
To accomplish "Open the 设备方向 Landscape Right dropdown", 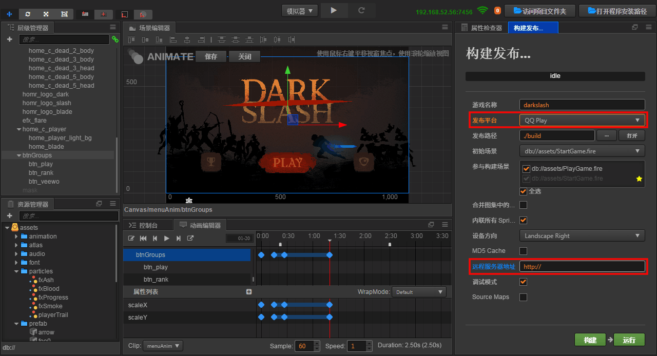I will tap(582, 236).
